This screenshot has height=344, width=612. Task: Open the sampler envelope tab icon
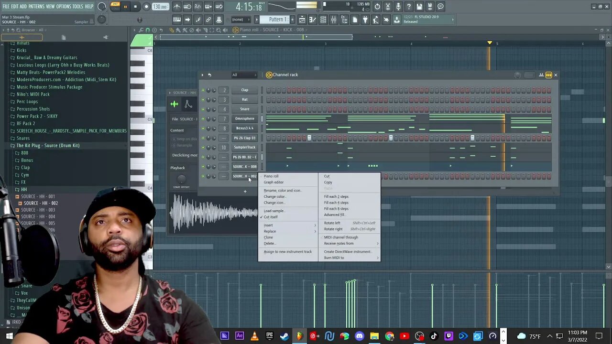coord(188,104)
